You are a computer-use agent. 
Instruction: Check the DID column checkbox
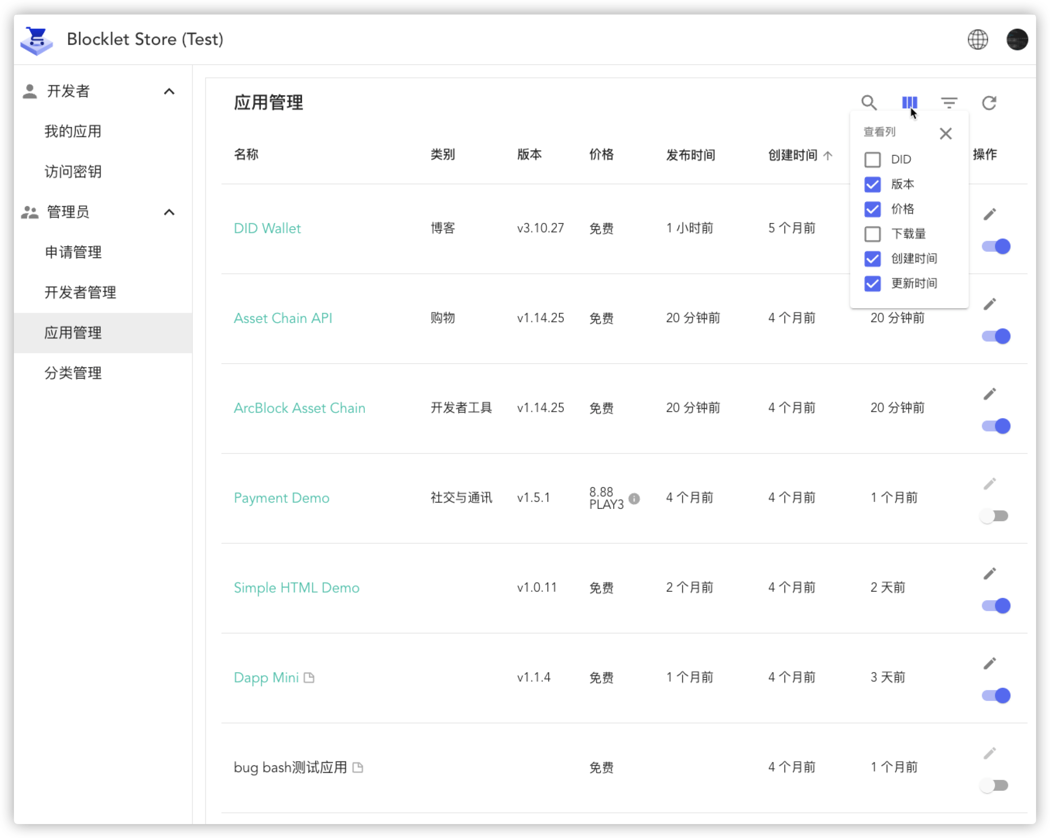(x=872, y=160)
